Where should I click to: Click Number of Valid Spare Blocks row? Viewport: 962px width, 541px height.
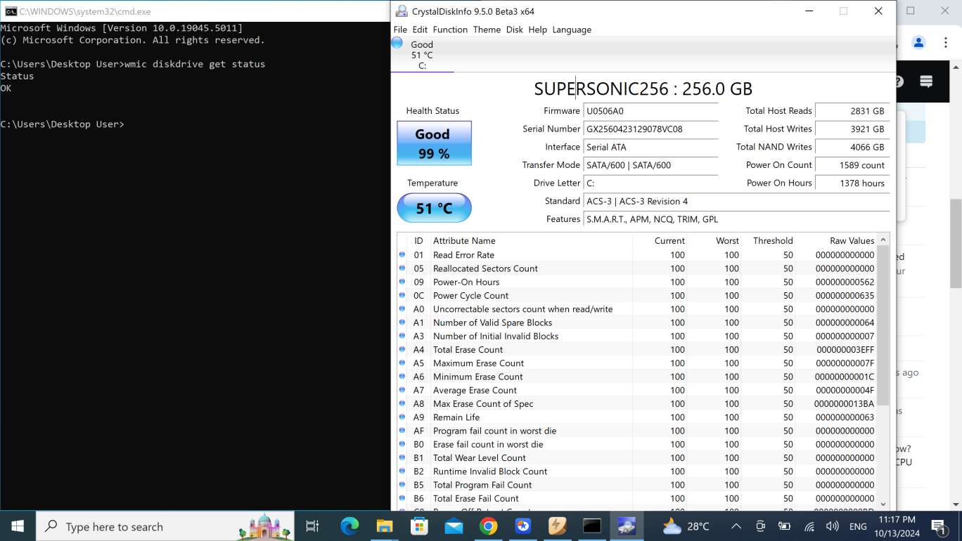click(x=637, y=322)
